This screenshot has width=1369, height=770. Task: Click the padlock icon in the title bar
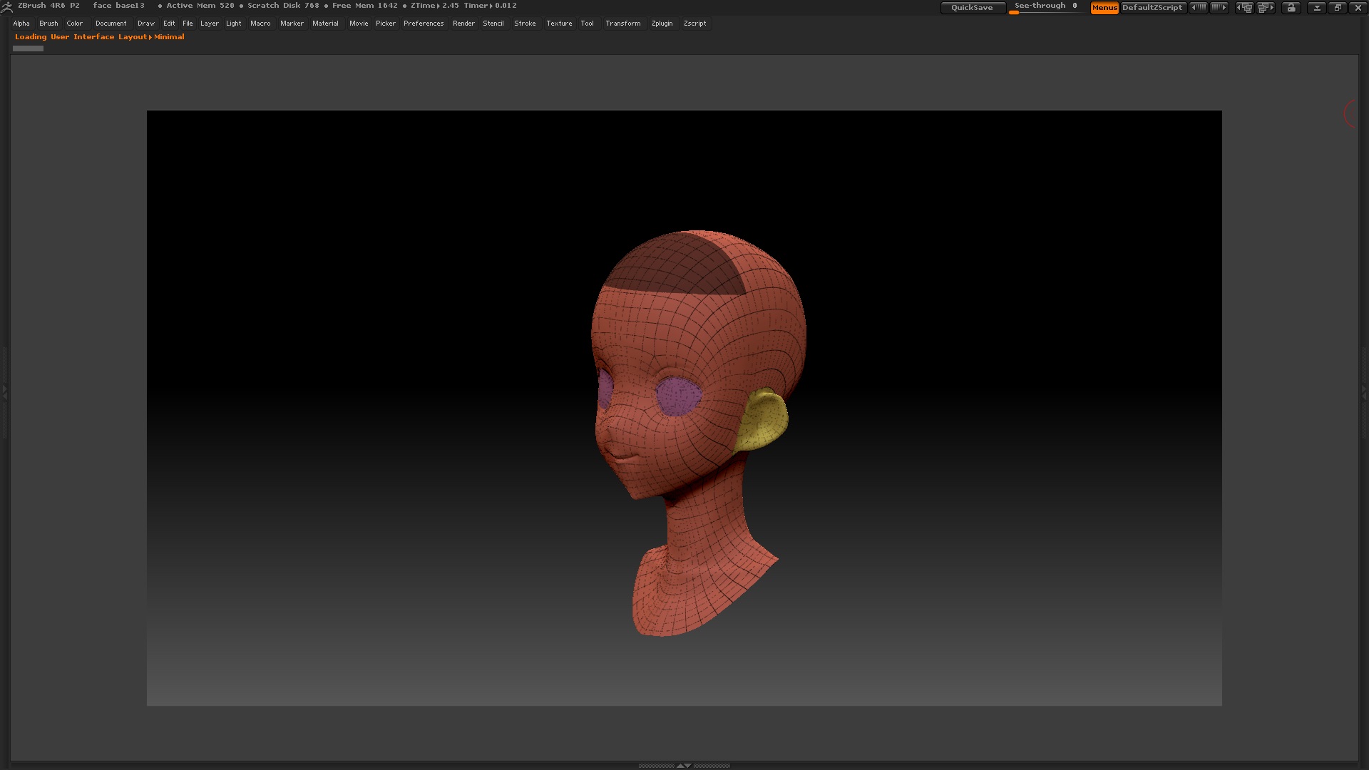1291,7
